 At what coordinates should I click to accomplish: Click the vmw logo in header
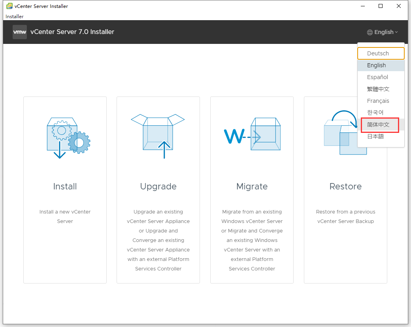click(20, 32)
